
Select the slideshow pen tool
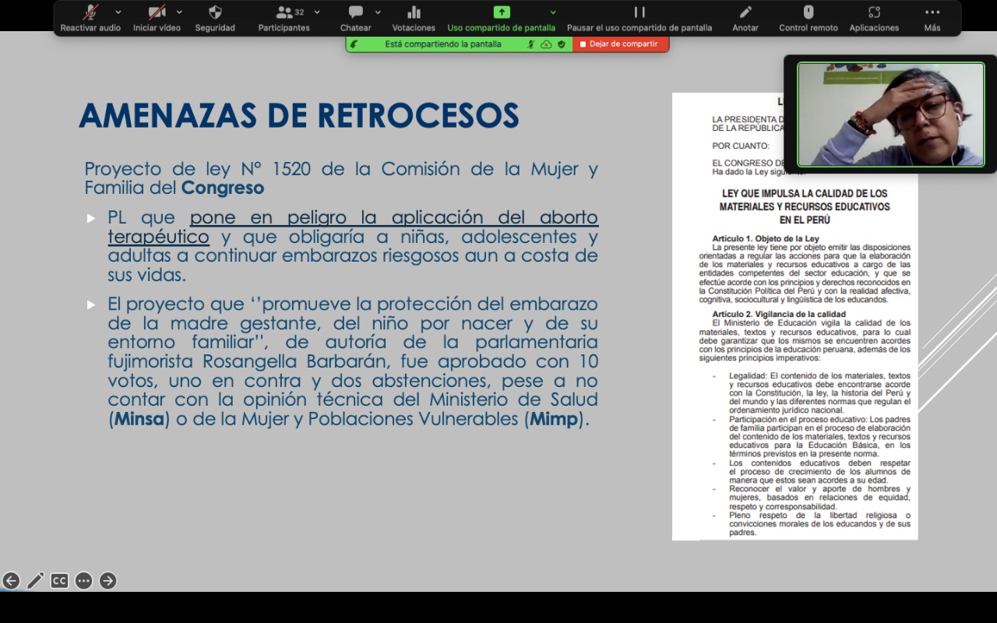(x=36, y=580)
